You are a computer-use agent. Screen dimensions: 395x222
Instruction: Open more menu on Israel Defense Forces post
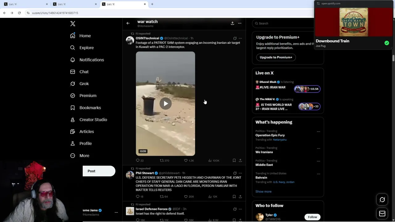pyautogui.click(x=240, y=209)
